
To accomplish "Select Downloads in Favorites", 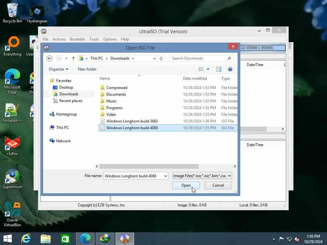I will coord(69,94).
